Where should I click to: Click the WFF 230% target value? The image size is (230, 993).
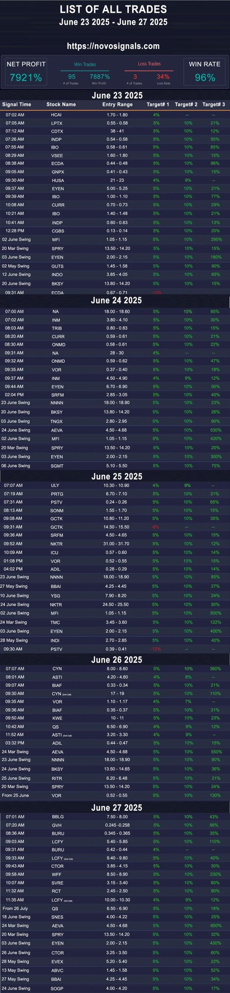point(216,875)
